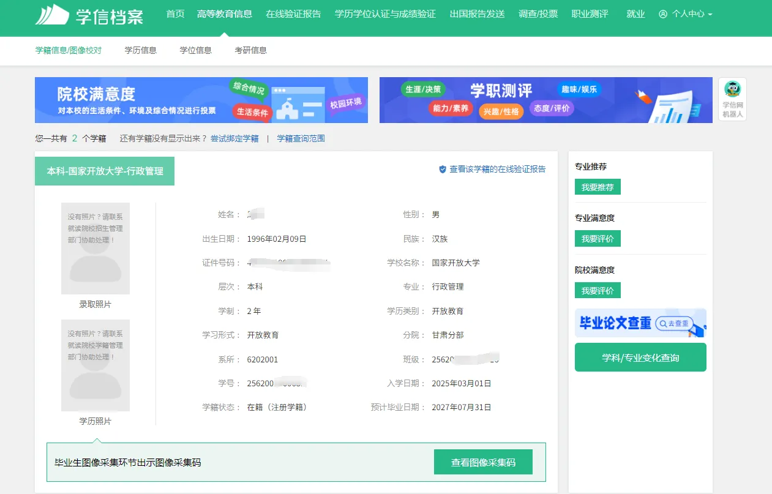Image resolution: width=772 pixels, height=494 pixels.
Task: Open the 毕业论文查重 banner
Action: (x=640, y=323)
